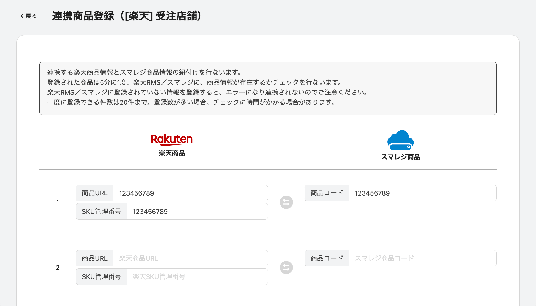Click the Smaregi cloud logo icon
536x306 pixels.
400,140
